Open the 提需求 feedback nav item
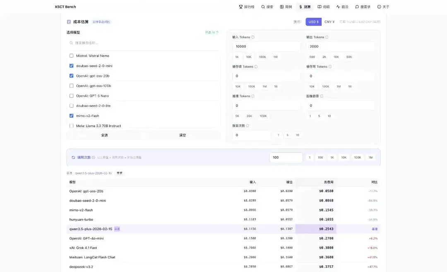This screenshot has width=447, height=272. click(x=363, y=7)
